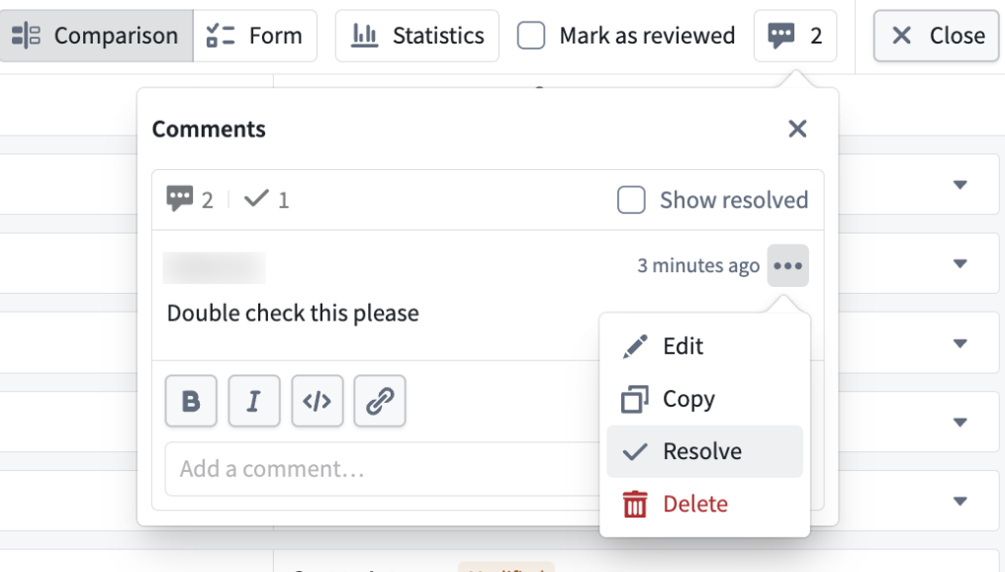Insert a code block in comment
The image size is (1005, 572).
(x=318, y=401)
